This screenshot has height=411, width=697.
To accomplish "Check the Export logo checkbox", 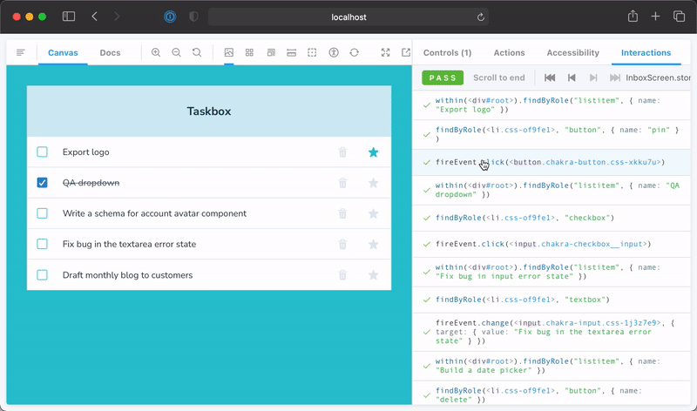I will coord(42,152).
